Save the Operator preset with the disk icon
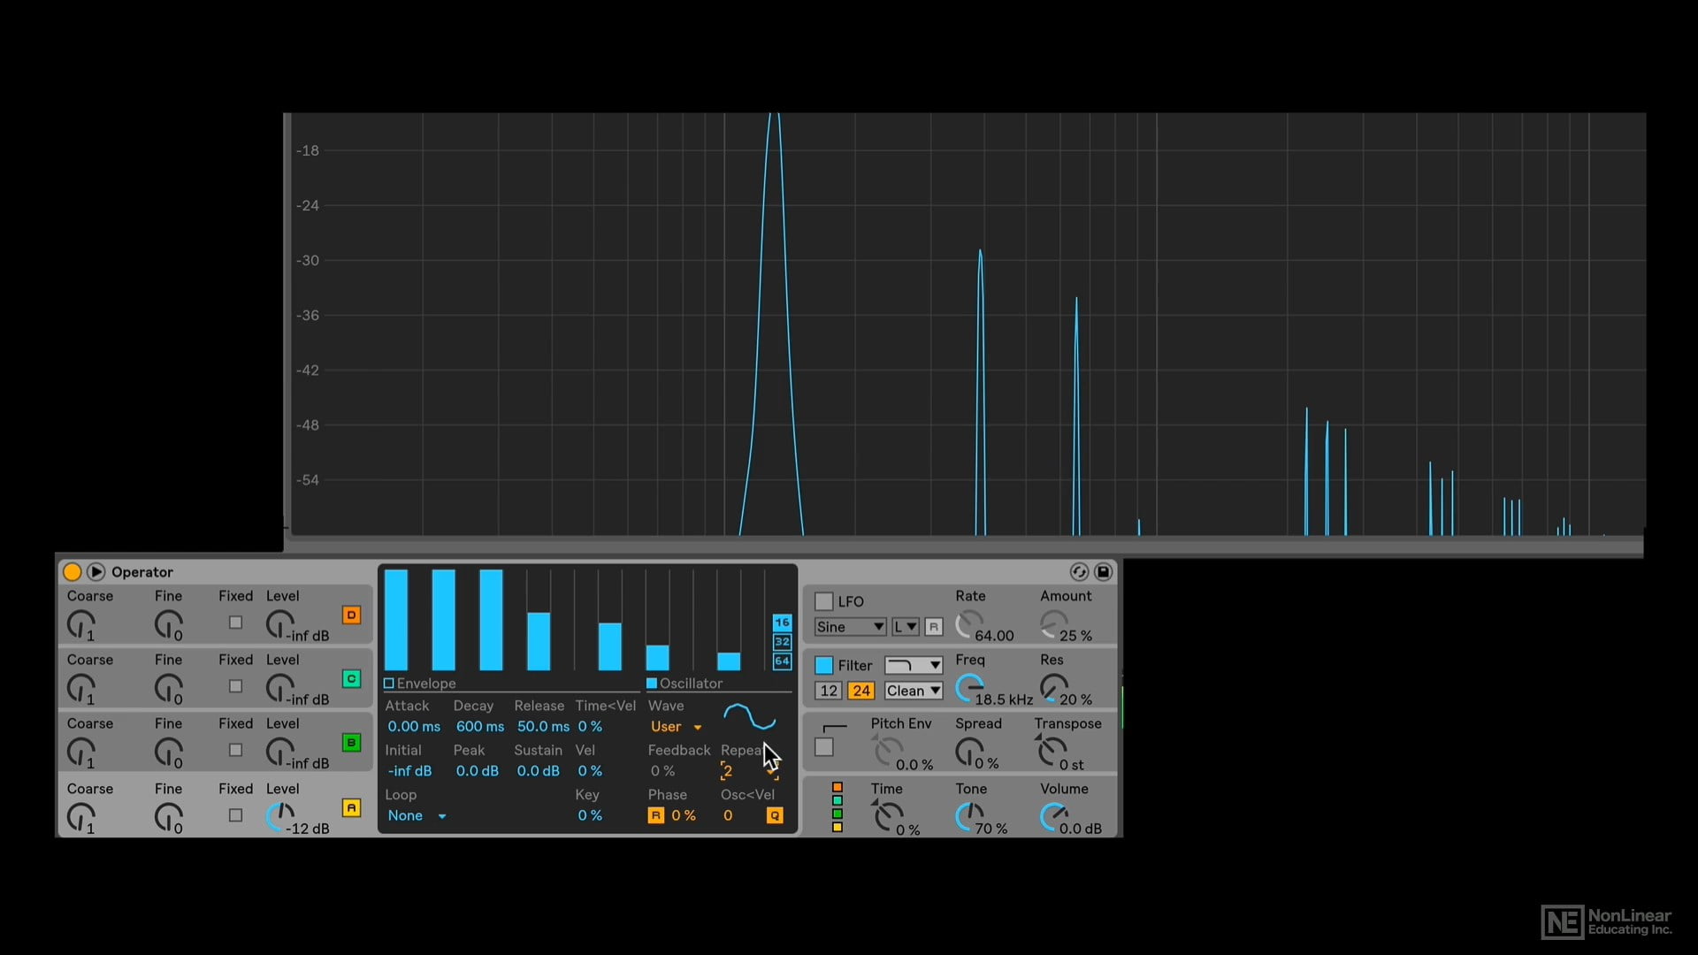Image resolution: width=1698 pixels, height=955 pixels. click(x=1104, y=572)
